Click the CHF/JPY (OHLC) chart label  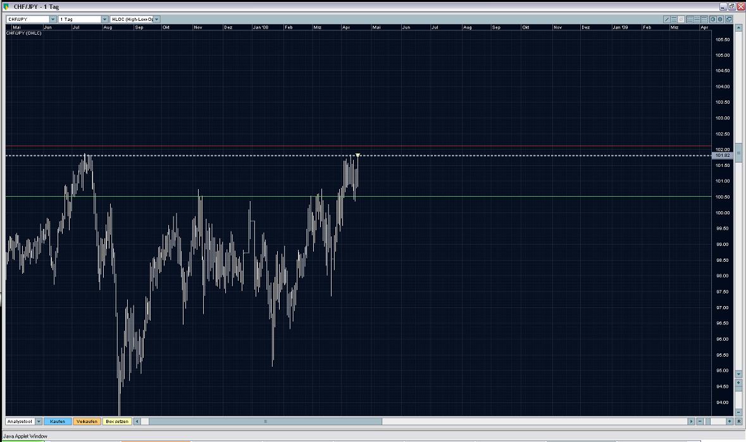click(x=24, y=34)
